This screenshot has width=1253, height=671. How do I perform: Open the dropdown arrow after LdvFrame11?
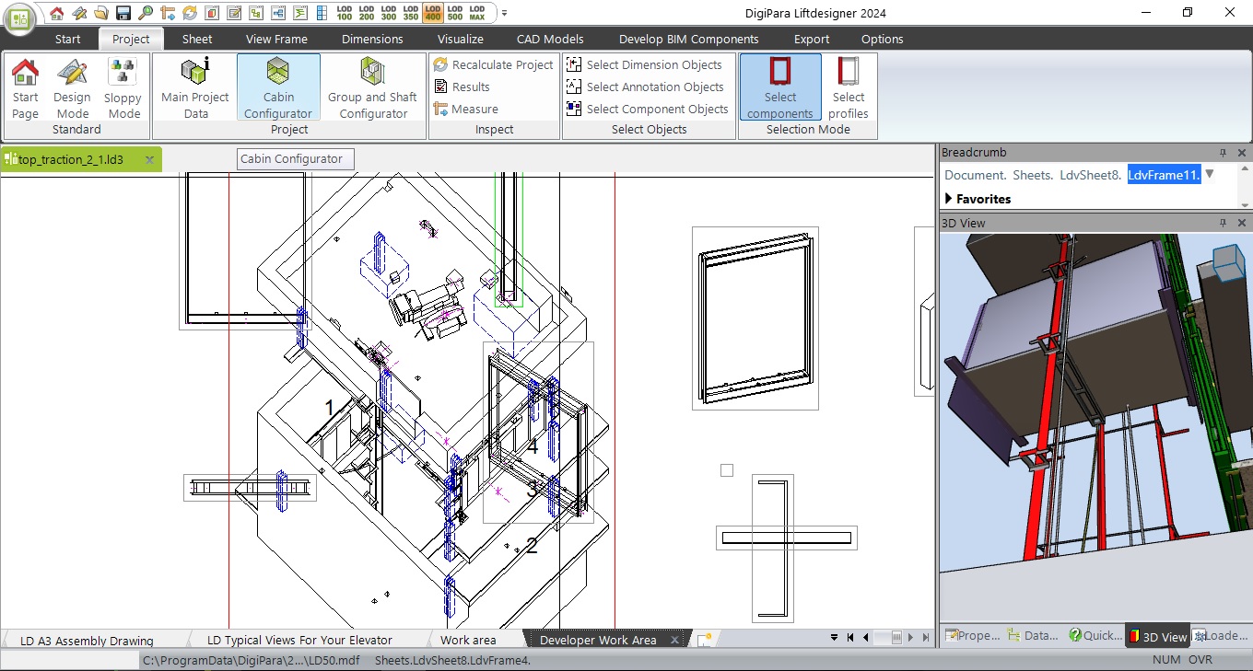(1210, 174)
